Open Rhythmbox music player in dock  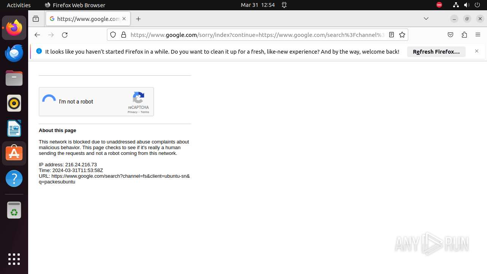click(x=14, y=103)
